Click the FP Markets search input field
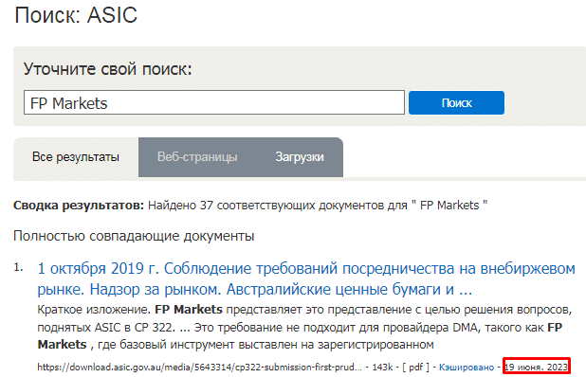Screen dimensions: 586x377 coord(214,102)
